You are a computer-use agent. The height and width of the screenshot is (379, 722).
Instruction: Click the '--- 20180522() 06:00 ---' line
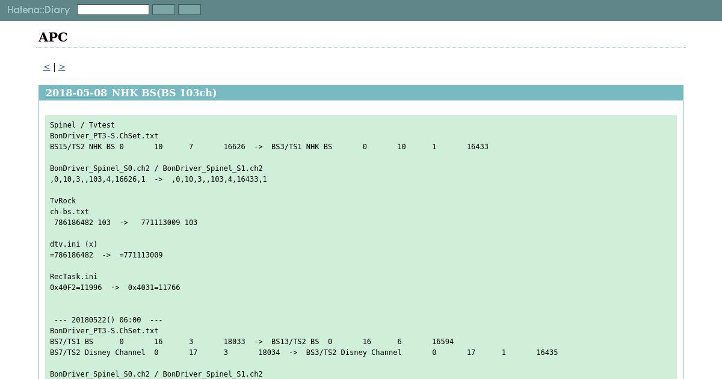point(108,320)
